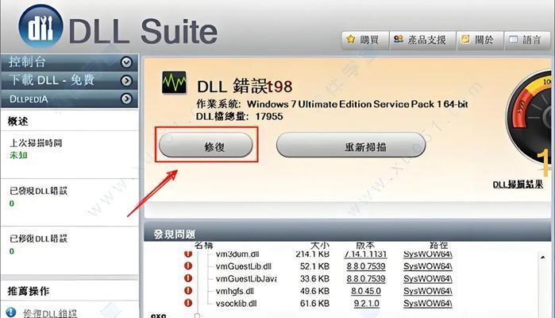Open SysWOW64 path link for vmhgfs.dll
The height and width of the screenshot is (318, 555).
[428, 291]
